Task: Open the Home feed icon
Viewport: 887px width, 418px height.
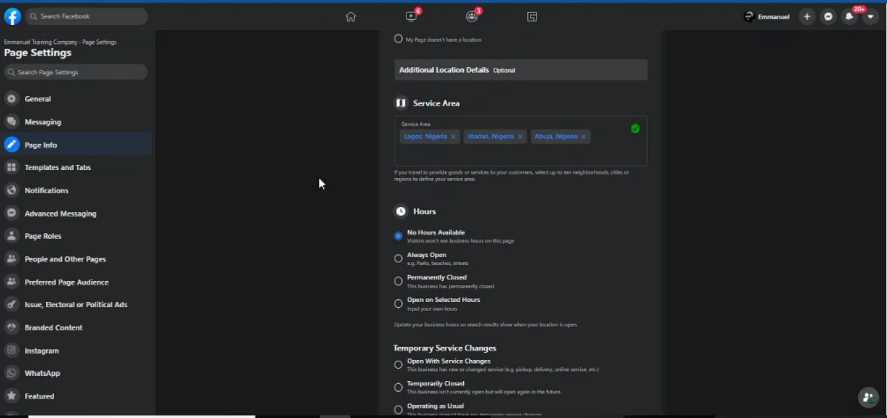Action: click(350, 16)
